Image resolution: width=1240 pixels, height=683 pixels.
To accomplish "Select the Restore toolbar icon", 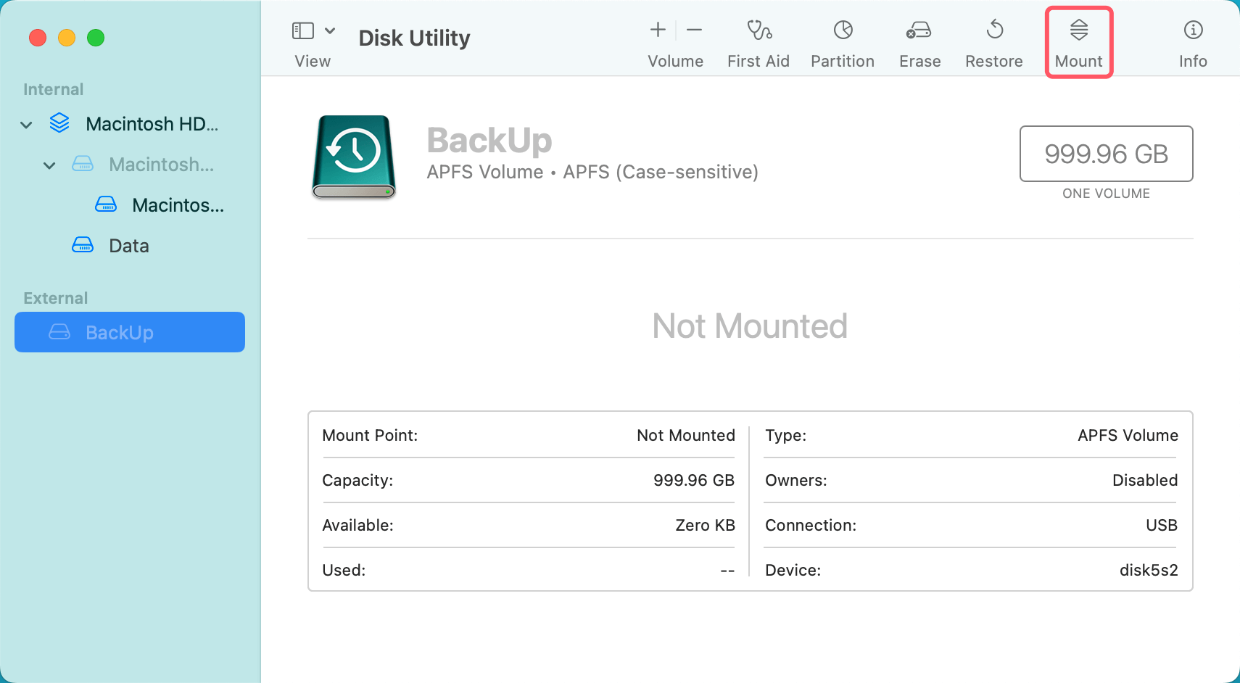I will coord(994,30).
